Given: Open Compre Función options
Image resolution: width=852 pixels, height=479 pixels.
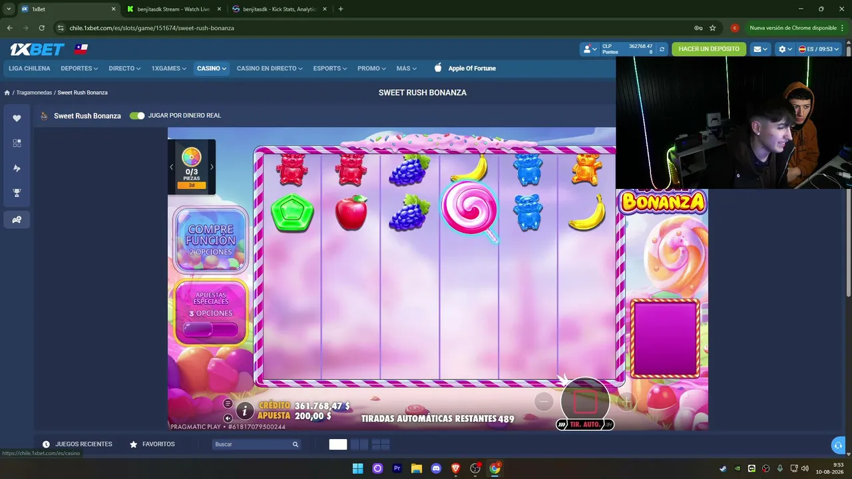Looking at the screenshot, I should click(x=210, y=240).
